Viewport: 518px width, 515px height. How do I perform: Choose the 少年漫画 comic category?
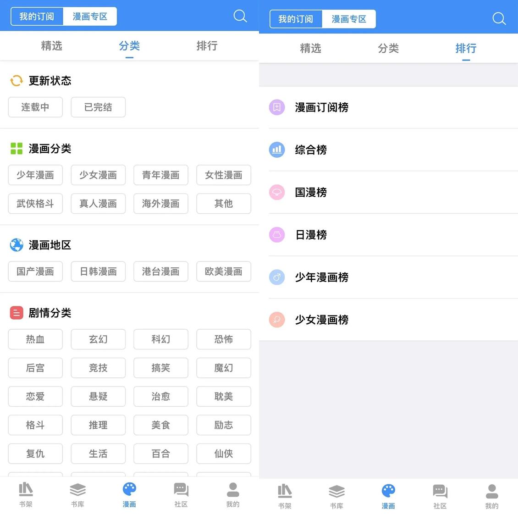click(35, 175)
